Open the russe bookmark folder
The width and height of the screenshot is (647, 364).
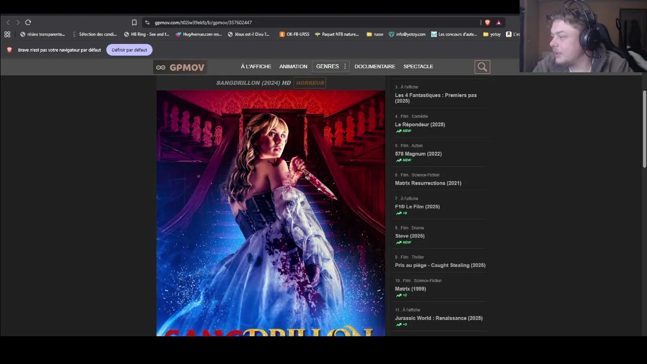point(375,34)
